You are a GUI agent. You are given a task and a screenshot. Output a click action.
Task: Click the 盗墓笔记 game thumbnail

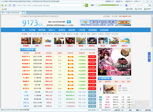tap(92, 41)
